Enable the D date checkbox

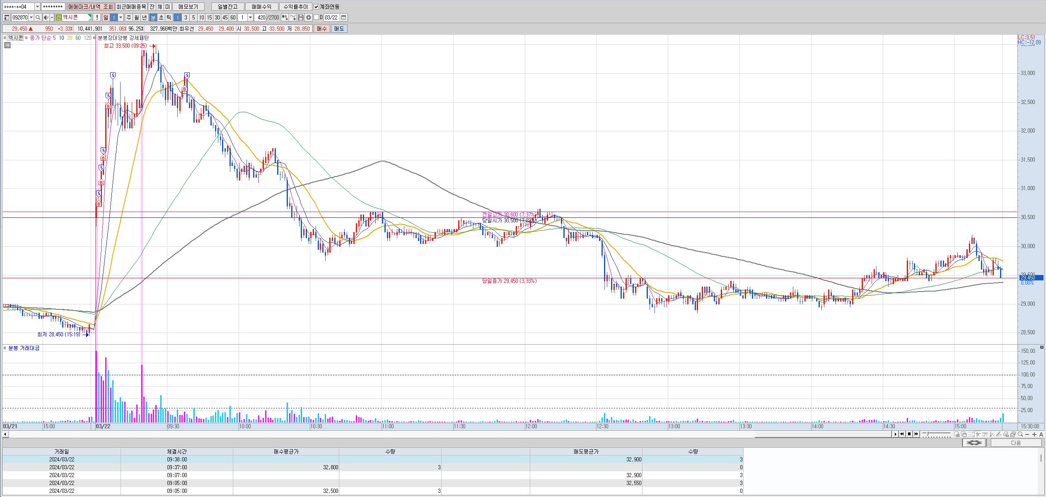coord(316,17)
